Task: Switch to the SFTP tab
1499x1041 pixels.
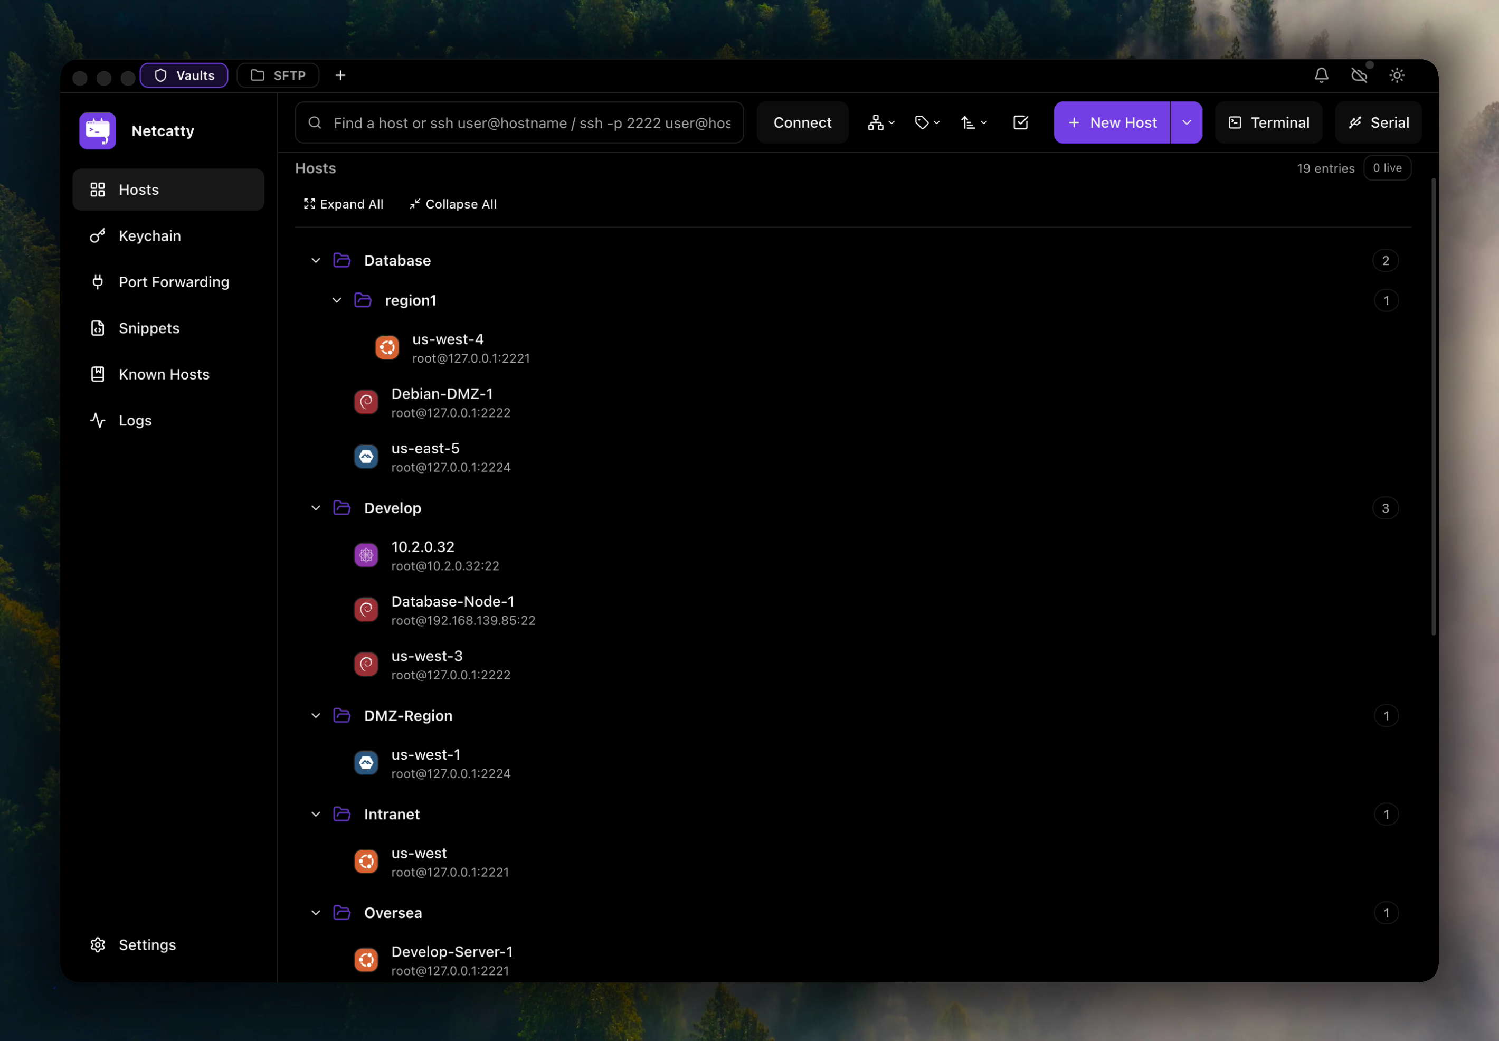Action: tap(278, 75)
